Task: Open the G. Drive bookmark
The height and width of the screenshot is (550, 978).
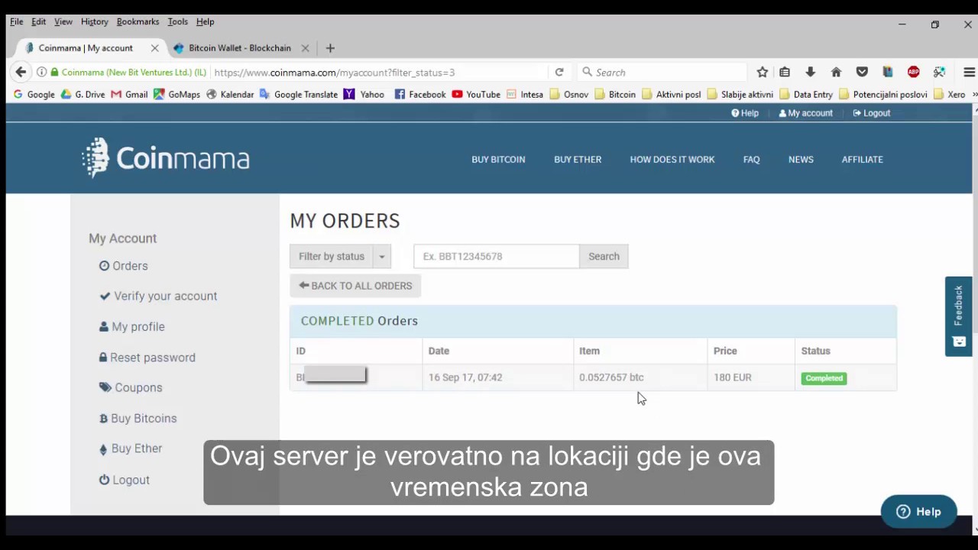Action: pos(83,94)
